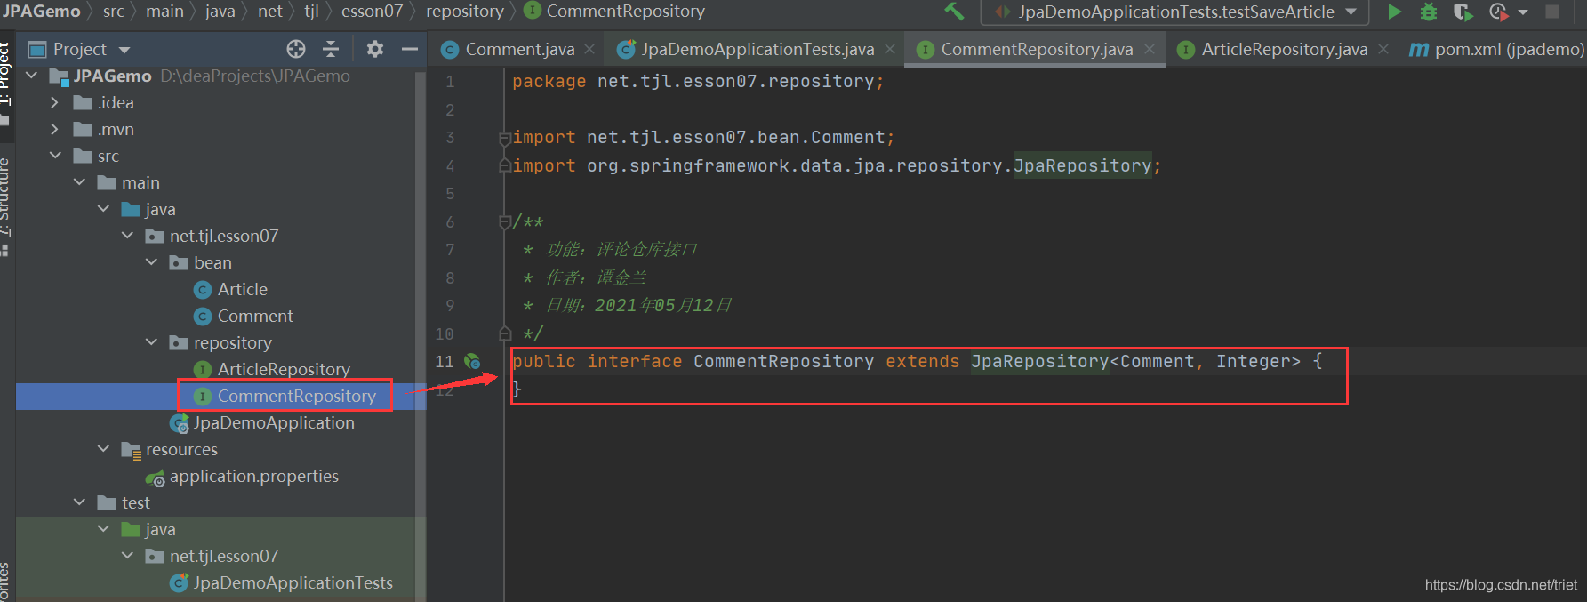This screenshot has width=1587, height=602.
Task: Open Project panel settings gear
Action: coord(375,49)
